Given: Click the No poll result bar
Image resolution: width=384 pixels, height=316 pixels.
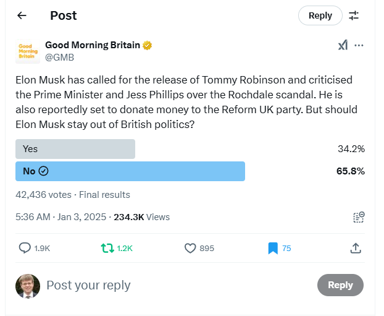Looking at the screenshot, I should tap(130, 171).
